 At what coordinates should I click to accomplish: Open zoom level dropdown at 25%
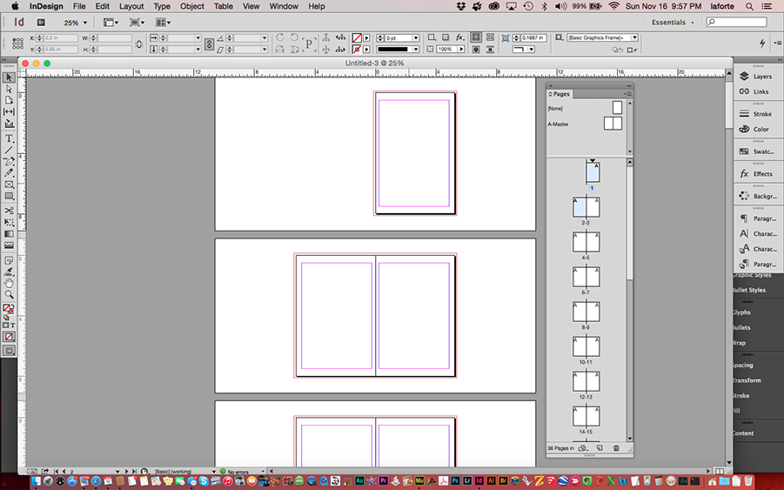click(85, 23)
